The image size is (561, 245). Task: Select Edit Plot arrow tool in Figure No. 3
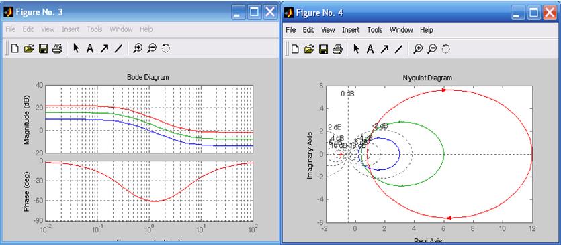[x=76, y=48]
